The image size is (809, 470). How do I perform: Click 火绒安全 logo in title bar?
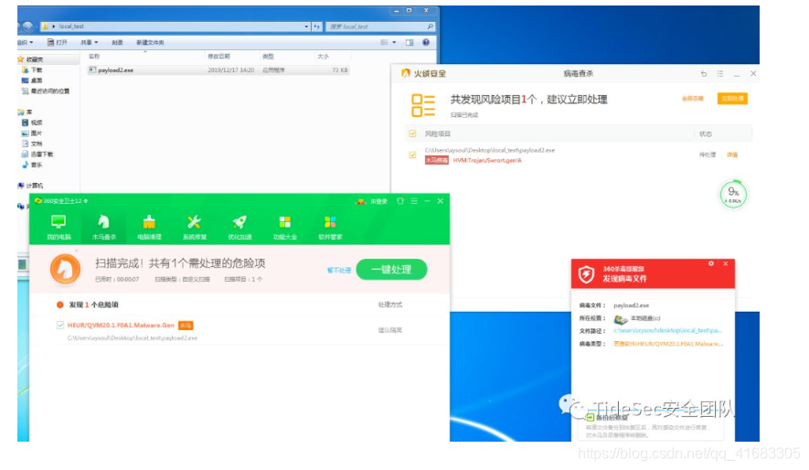tap(423, 74)
